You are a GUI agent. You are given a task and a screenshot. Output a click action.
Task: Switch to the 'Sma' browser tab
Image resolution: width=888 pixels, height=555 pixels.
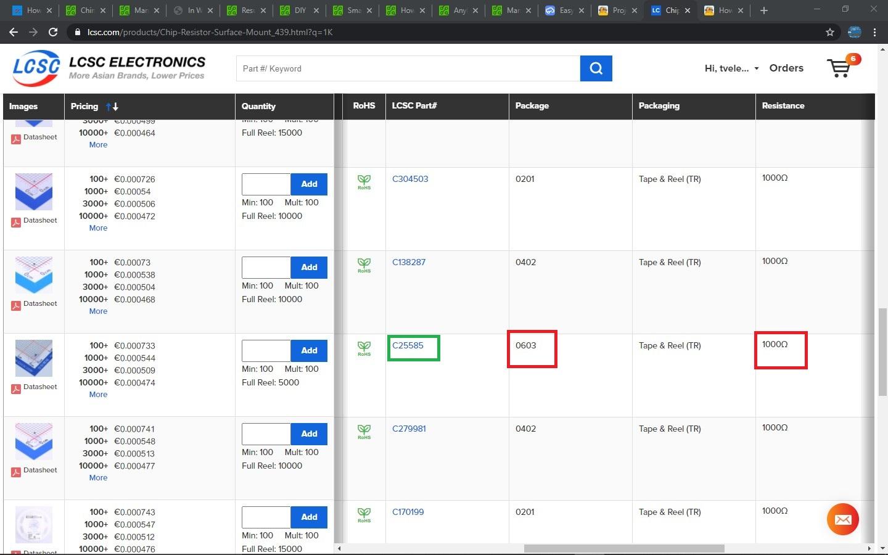click(351, 10)
